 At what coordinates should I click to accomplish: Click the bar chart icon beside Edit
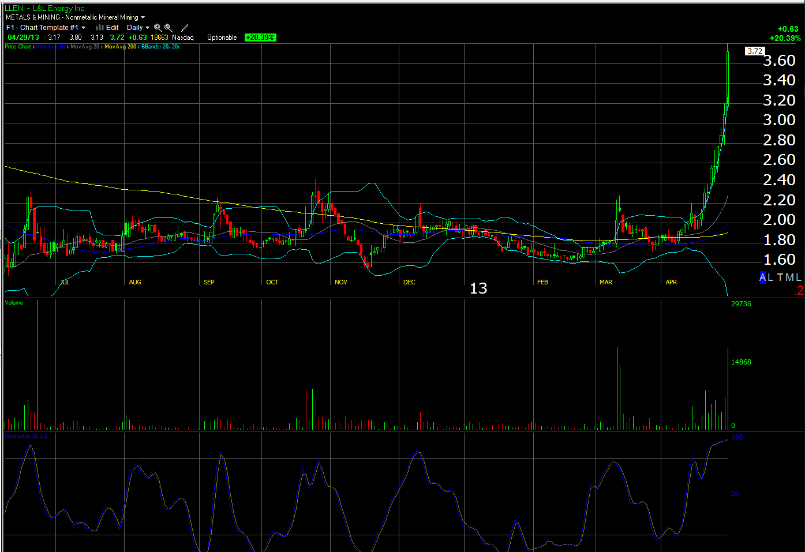[x=99, y=27]
